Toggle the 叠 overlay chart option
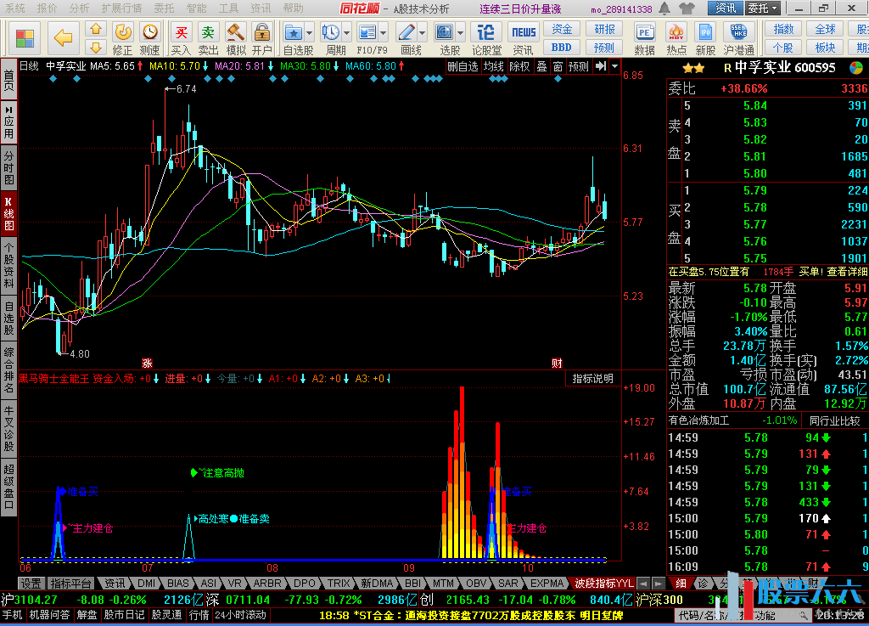The height and width of the screenshot is (626, 869). tap(541, 66)
